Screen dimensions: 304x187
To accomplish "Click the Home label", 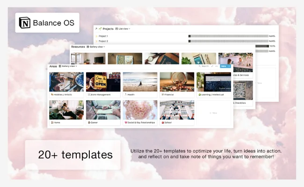I will [57, 122].
